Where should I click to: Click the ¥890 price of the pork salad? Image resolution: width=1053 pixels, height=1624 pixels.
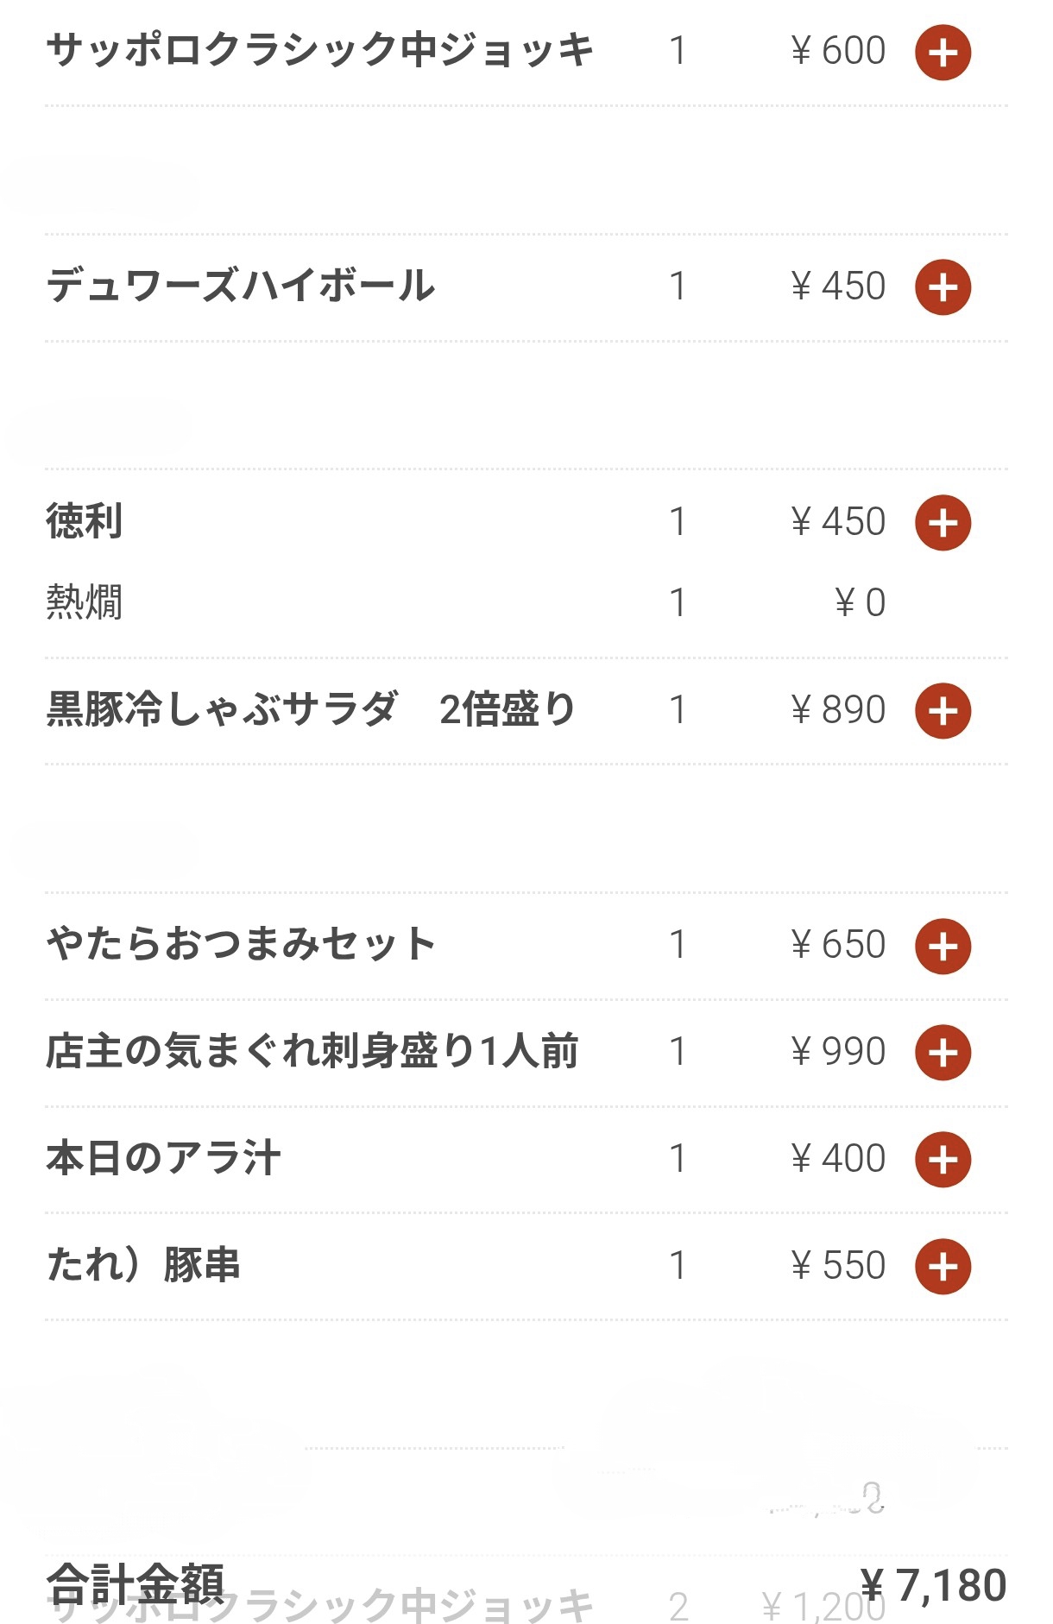pos(837,710)
